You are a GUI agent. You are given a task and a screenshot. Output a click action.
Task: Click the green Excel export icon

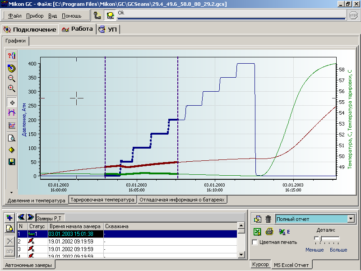tap(257, 232)
